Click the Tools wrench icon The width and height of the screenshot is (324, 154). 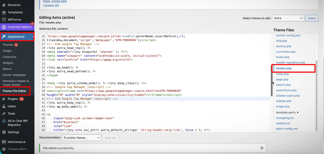(4, 114)
